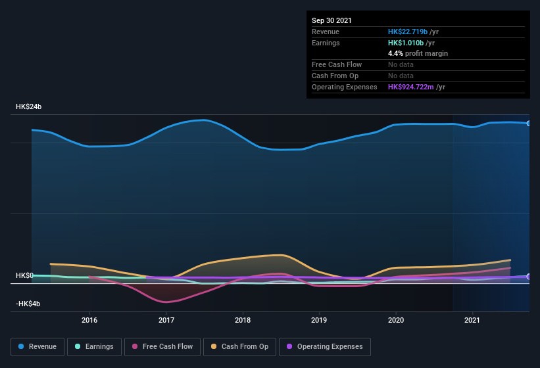This screenshot has height=368, width=540.
Task: Toggle the Revenue legend button
Action: click(x=37, y=347)
